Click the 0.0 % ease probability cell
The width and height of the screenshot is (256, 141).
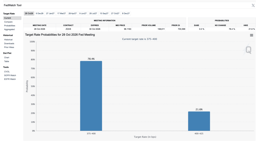pyautogui.click(x=196, y=29)
